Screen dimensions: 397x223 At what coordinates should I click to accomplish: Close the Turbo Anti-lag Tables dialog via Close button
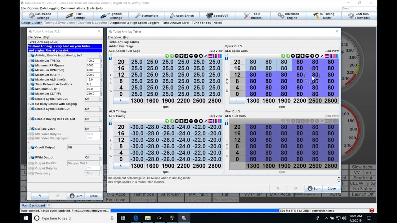point(331,188)
